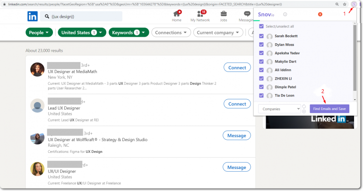Click 'Makylie Dart' name in Snov.io list
The image size is (363, 191).
285,62
